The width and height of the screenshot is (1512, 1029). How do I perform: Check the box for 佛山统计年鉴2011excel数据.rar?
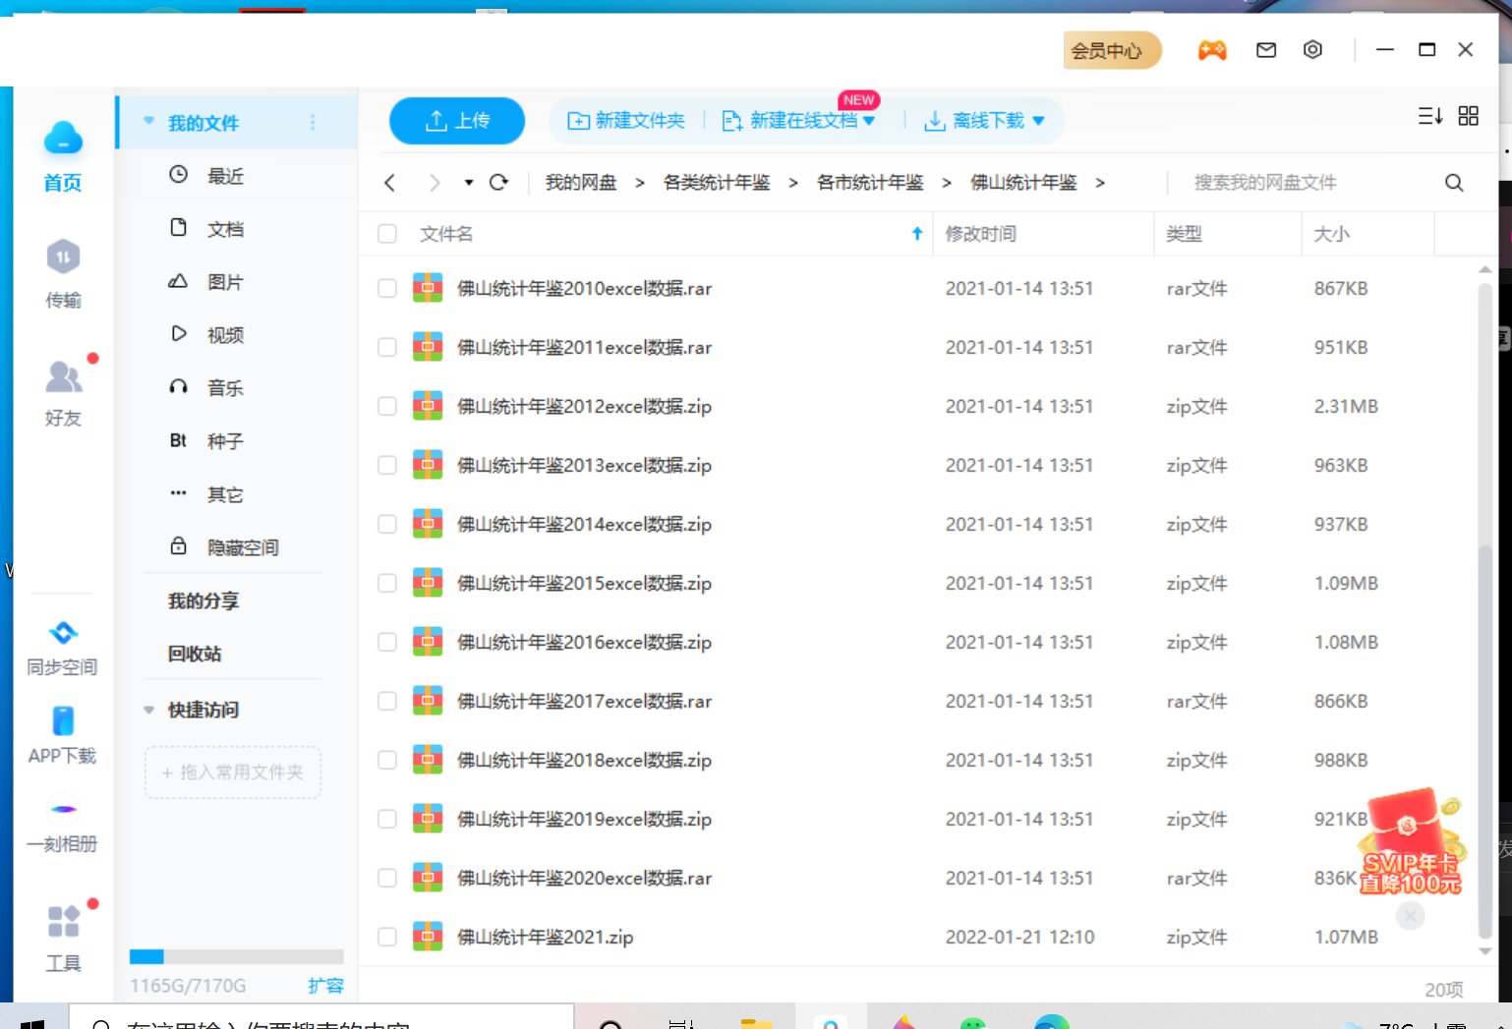pyautogui.click(x=387, y=347)
